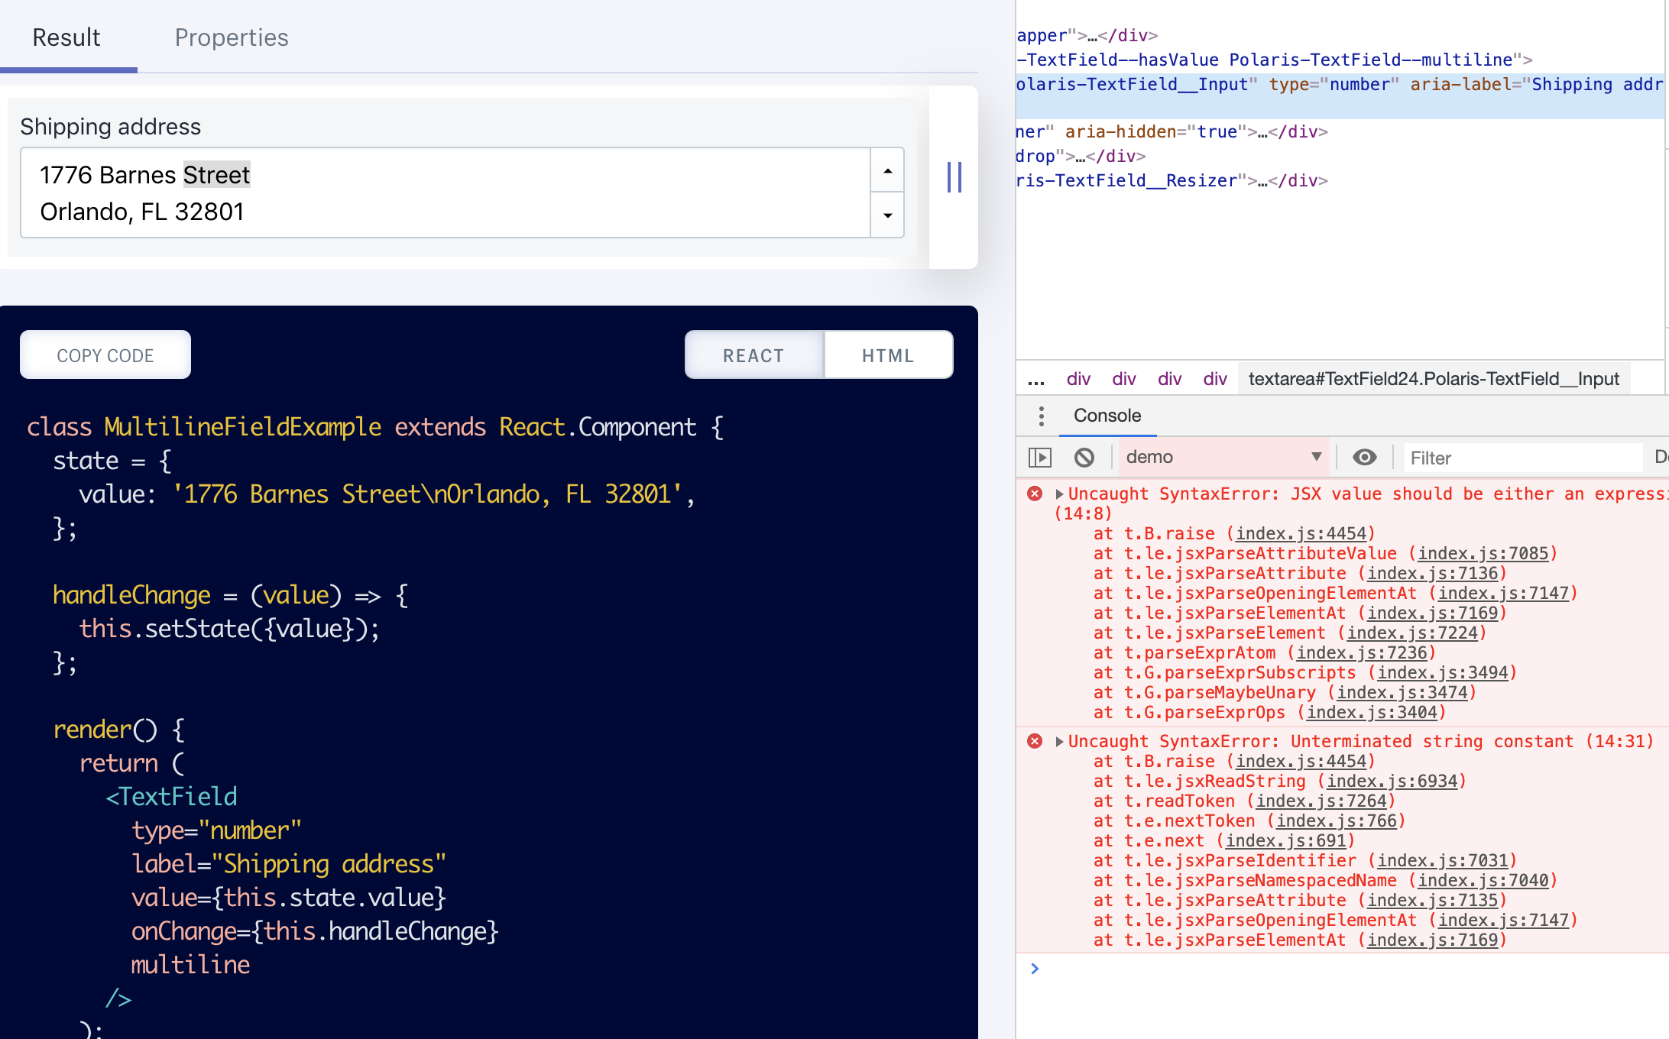Switch the code view to REACT
The image size is (1669, 1039).
click(x=753, y=354)
